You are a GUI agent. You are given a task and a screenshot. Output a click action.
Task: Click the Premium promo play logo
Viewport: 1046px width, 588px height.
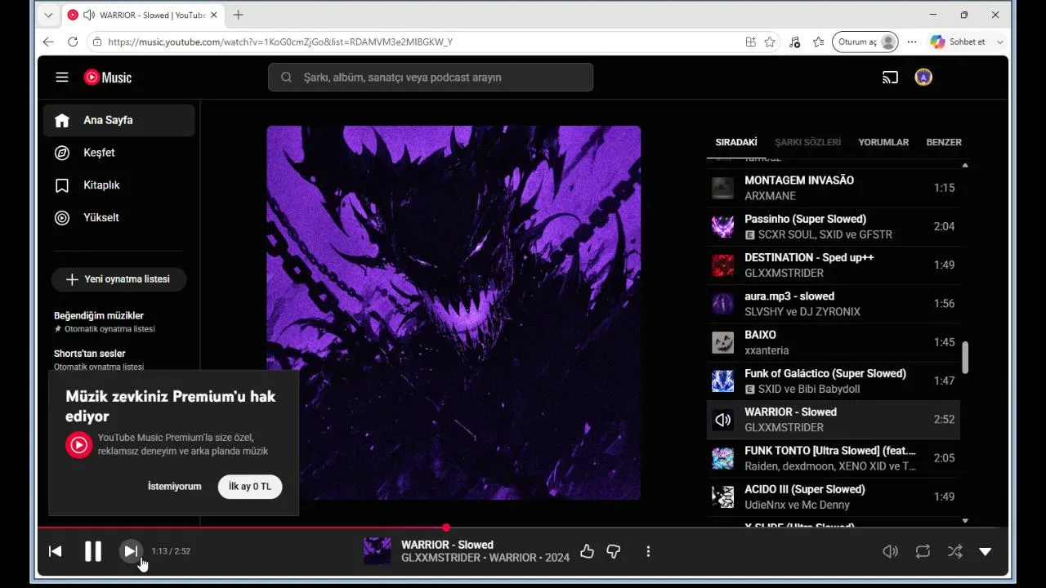coord(78,445)
